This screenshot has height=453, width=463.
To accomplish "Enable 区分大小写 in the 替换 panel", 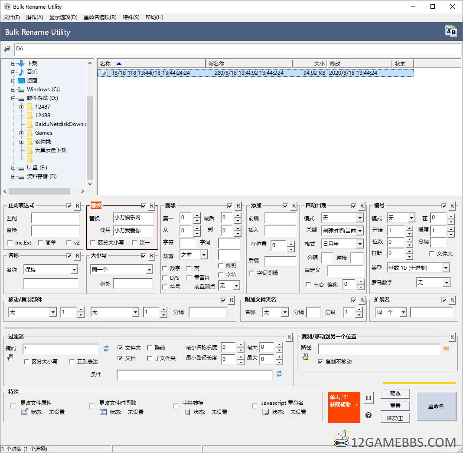I will 93,243.
